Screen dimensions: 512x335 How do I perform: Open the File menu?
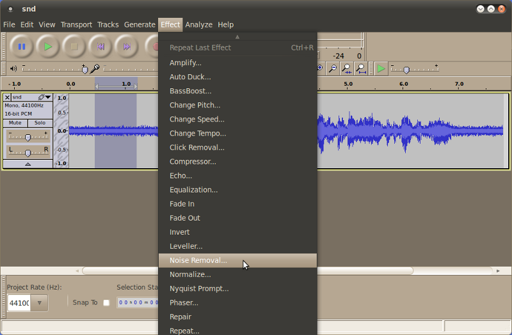9,25
